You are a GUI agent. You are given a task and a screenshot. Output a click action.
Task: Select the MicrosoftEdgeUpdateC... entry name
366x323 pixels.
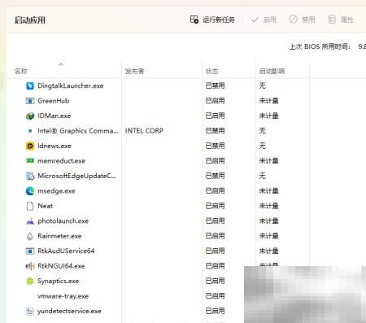coord(76,176)
